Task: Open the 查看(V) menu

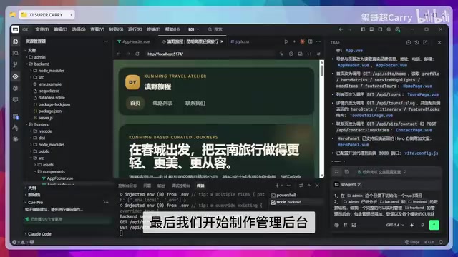Action: pos(97,29)
